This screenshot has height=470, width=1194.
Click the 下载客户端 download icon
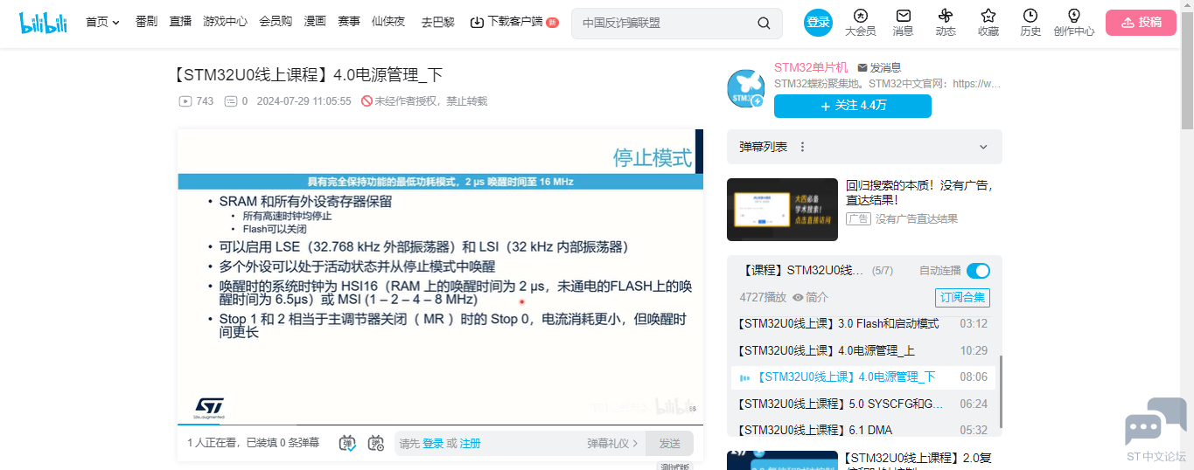coord(477,22)
